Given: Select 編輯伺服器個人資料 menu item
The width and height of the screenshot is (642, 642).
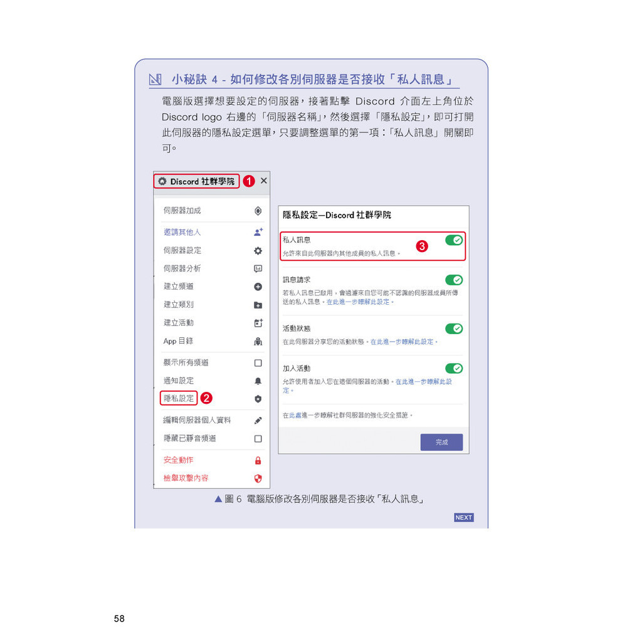Looking at the screenshot, I should 212,421.
